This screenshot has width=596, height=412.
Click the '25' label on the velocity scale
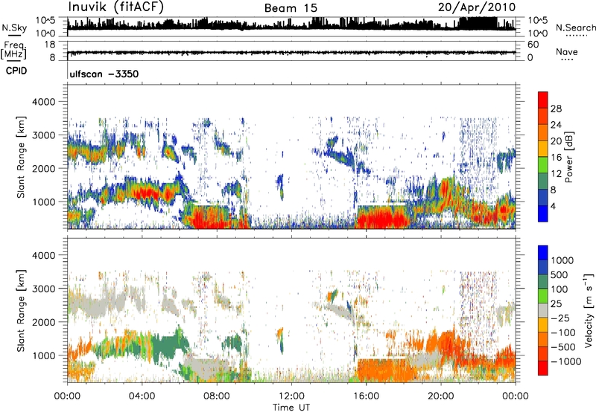point(557,304)
